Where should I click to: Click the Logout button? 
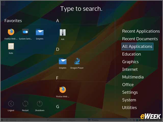coord(11,106)
